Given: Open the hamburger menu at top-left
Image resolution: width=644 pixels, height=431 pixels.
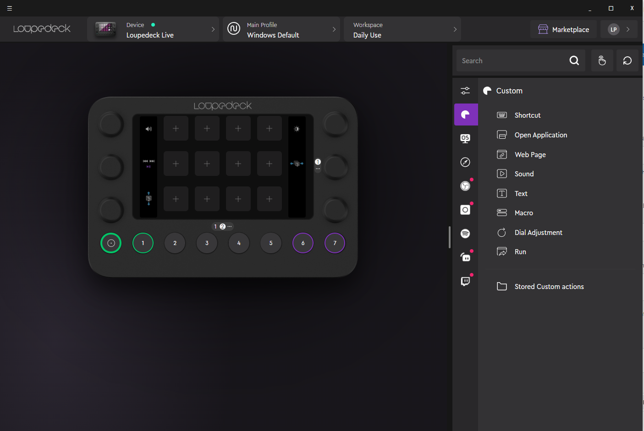Looking at the screenshot, I should [10, 8].
